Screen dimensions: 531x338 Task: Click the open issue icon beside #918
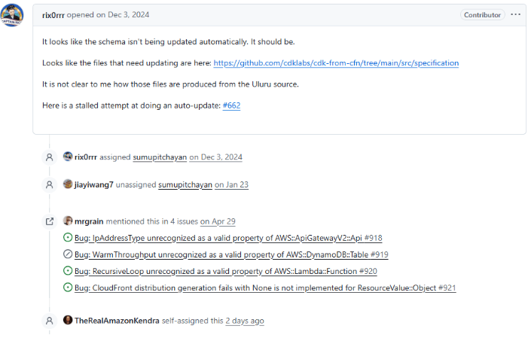68,238
